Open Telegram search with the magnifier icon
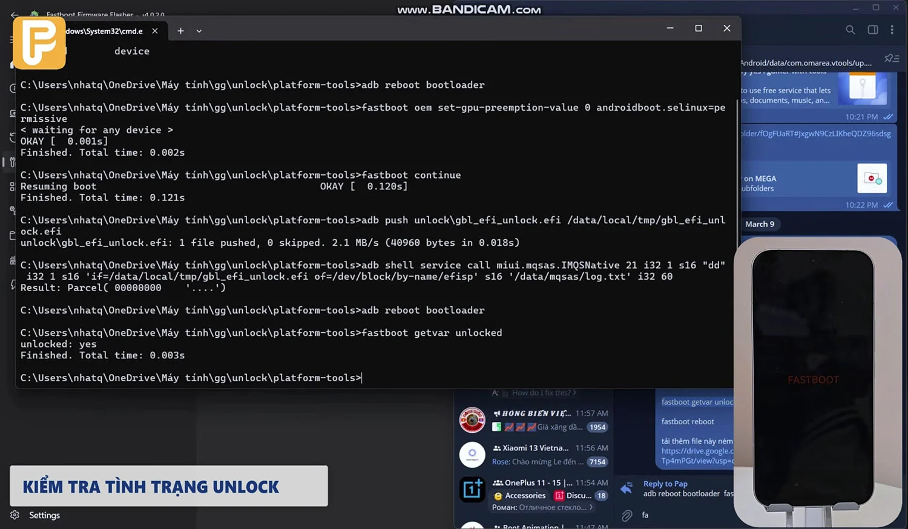908x529 pixels. pyautogui.click(x=850, y=30)
